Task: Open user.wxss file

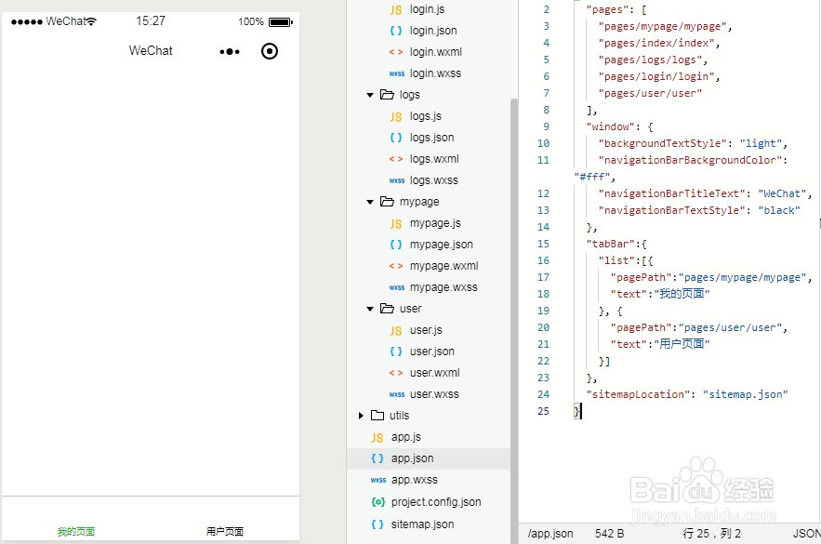Action: coord(434,394)
